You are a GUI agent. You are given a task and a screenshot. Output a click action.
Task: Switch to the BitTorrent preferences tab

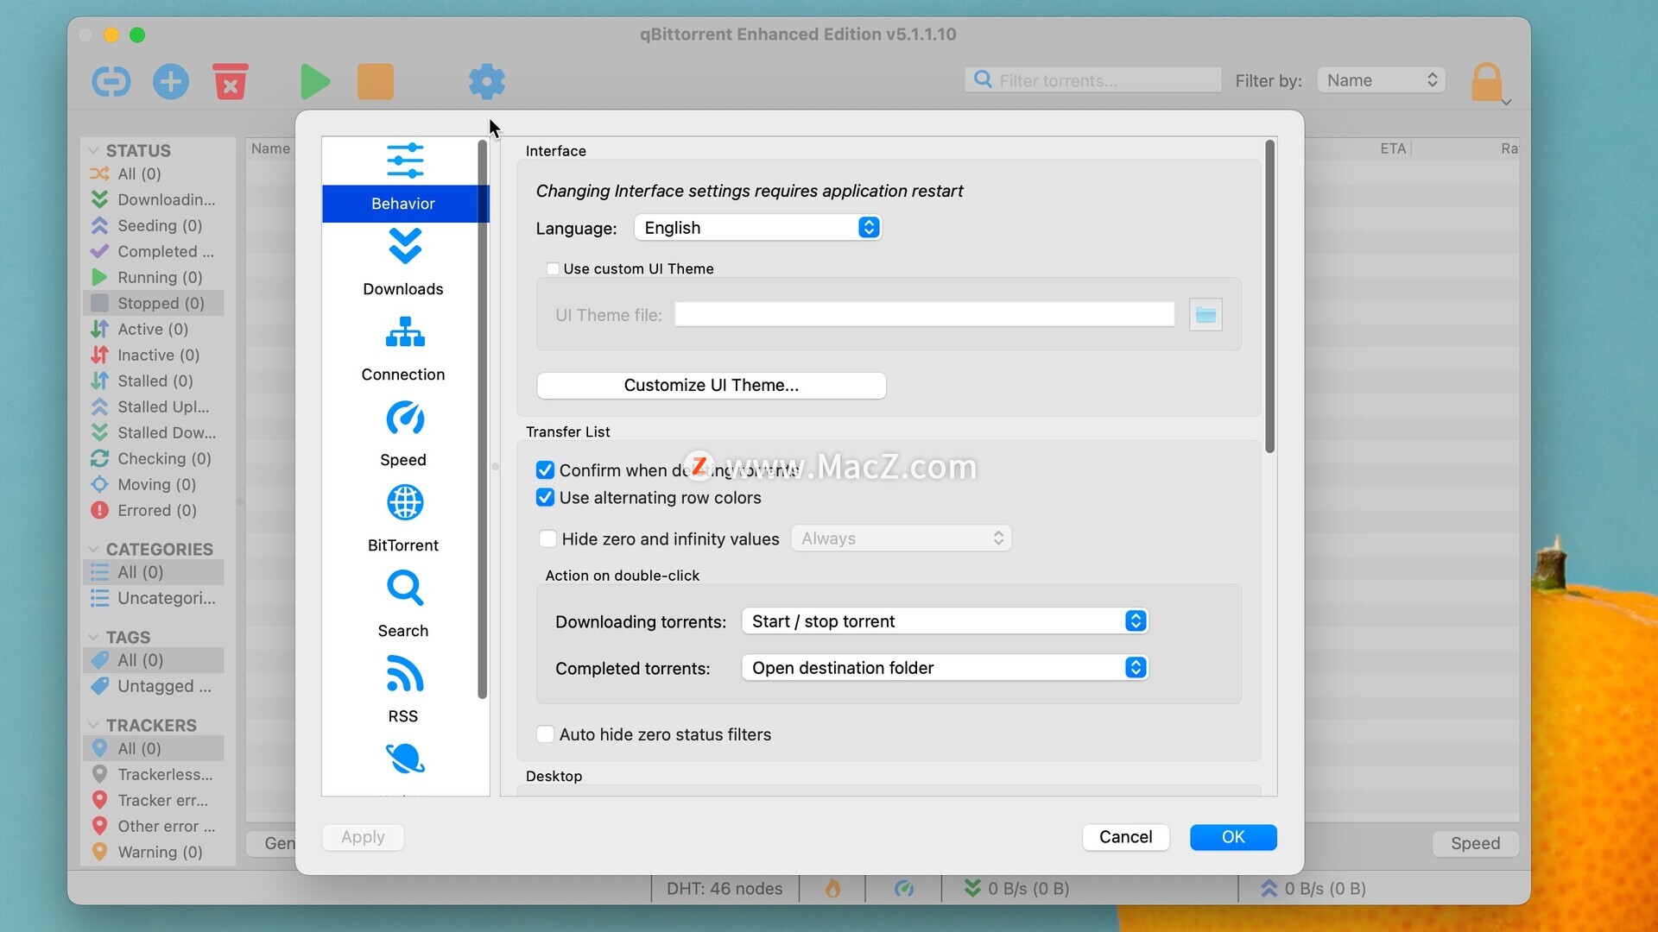(402, 545)
